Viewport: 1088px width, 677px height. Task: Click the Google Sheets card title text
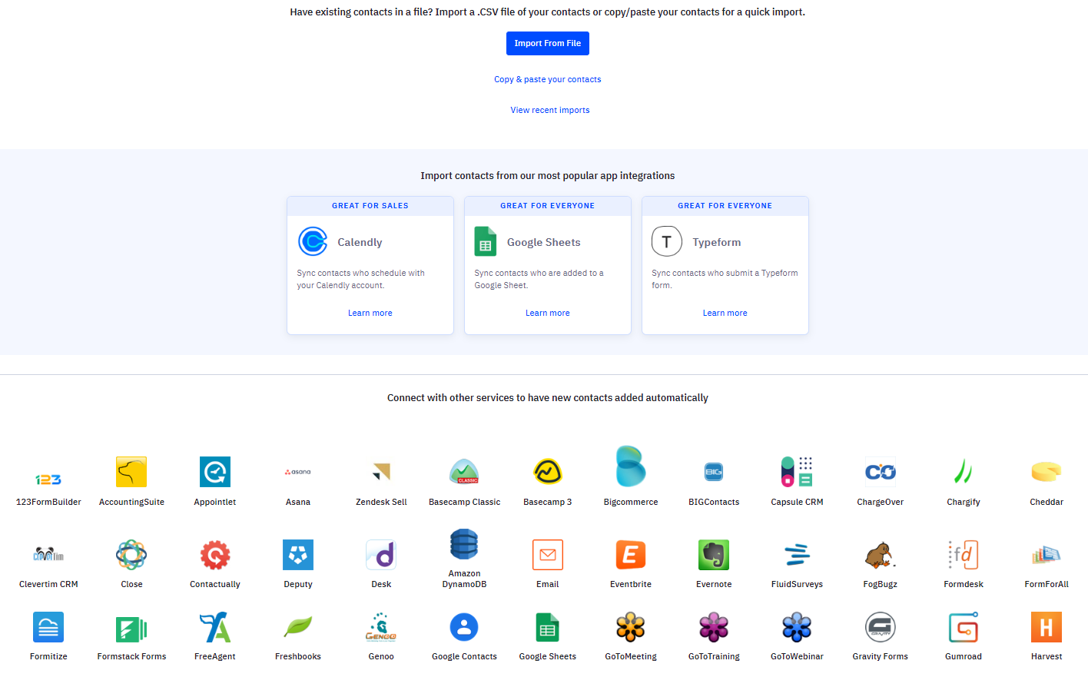pyautogui.click(x=544, y=242)
